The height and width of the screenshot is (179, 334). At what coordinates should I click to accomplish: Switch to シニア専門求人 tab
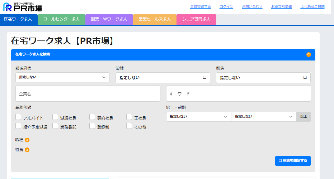pyautogui.click(x=196, y=19)
